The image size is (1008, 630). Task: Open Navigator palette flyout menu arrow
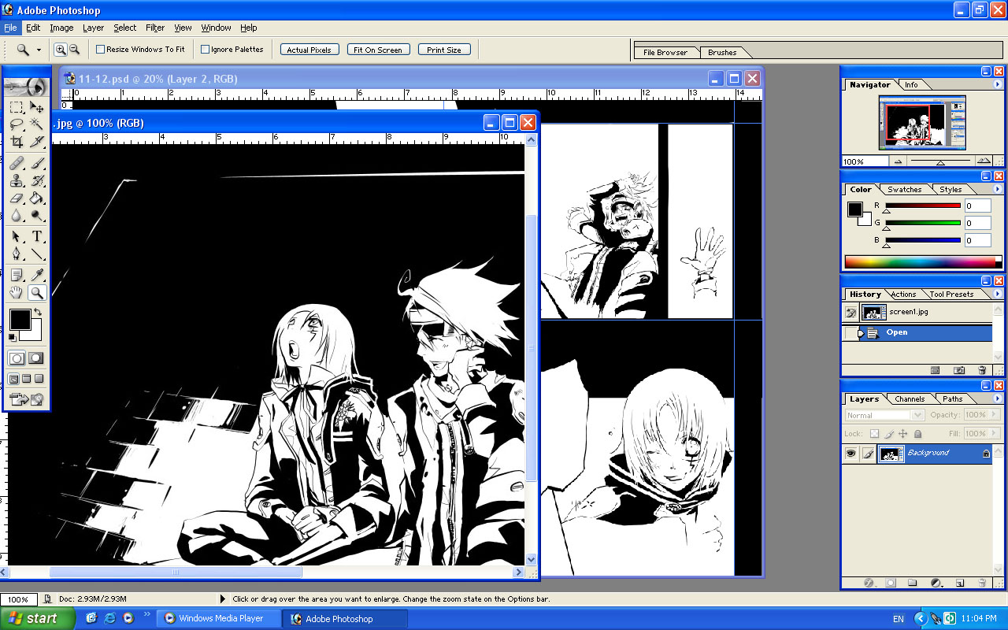tap(998, 84)
